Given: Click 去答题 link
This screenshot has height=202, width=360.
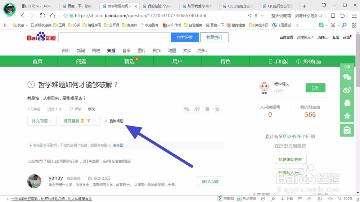Looking at the screenshot, I should coord(118,145).
